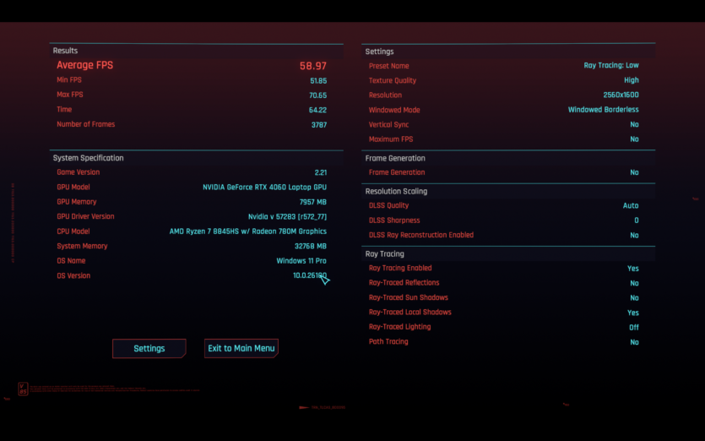Click the Settings section header on the right

(x=379, y=52)
